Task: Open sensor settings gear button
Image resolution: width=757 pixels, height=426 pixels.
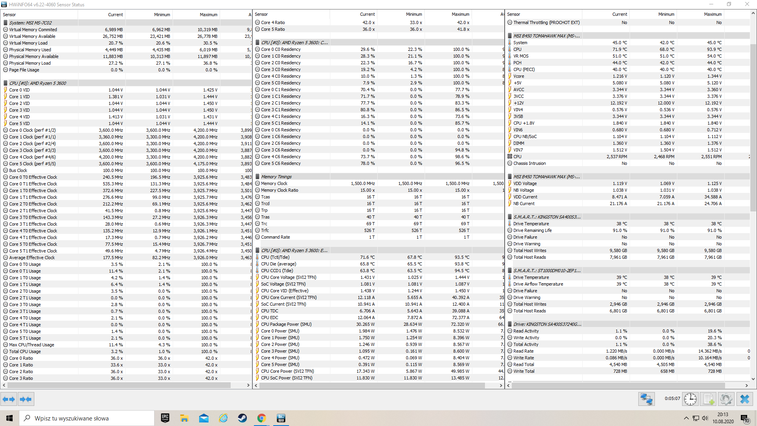Action: (x=726, y=399)
